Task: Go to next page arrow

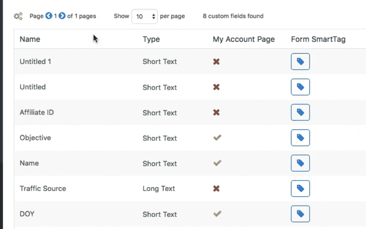Action: point(62,16)
